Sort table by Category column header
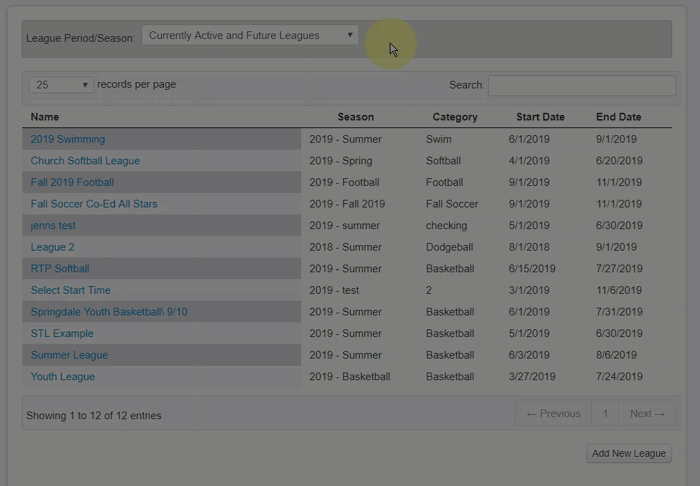Viewport: 700px width, 486px height. [x=455, y=117]
